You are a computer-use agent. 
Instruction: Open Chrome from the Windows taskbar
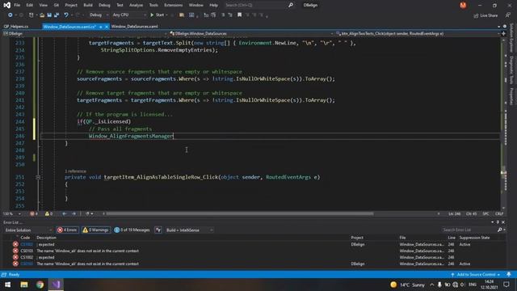[x=40, y=285]
